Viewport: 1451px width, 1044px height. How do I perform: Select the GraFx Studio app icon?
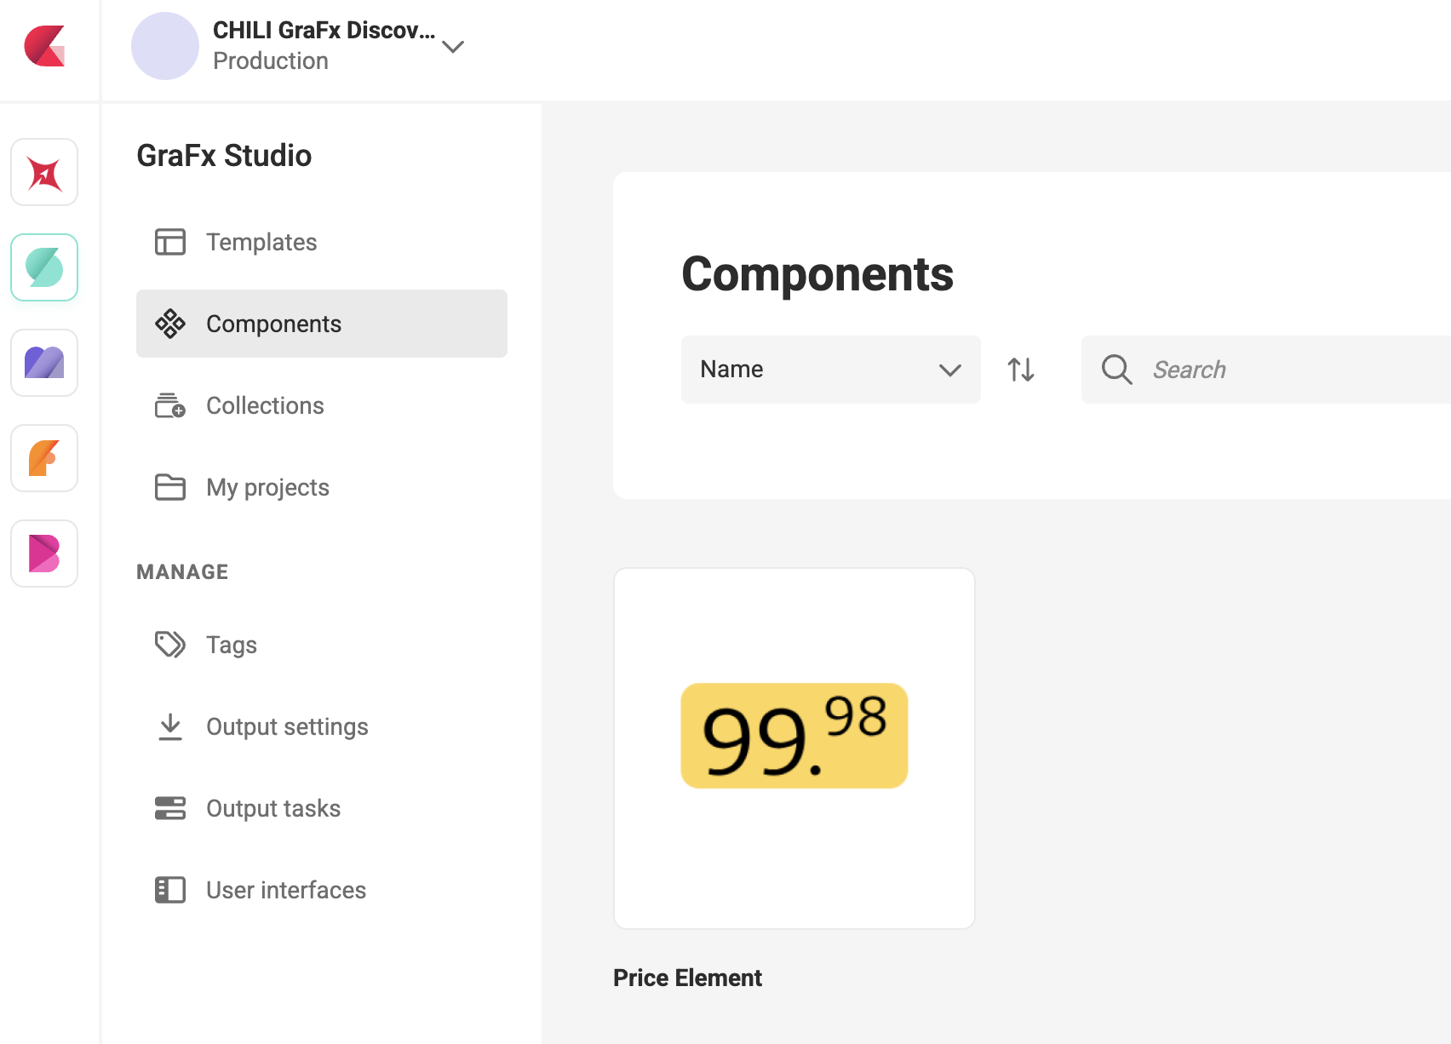point(43,267)
